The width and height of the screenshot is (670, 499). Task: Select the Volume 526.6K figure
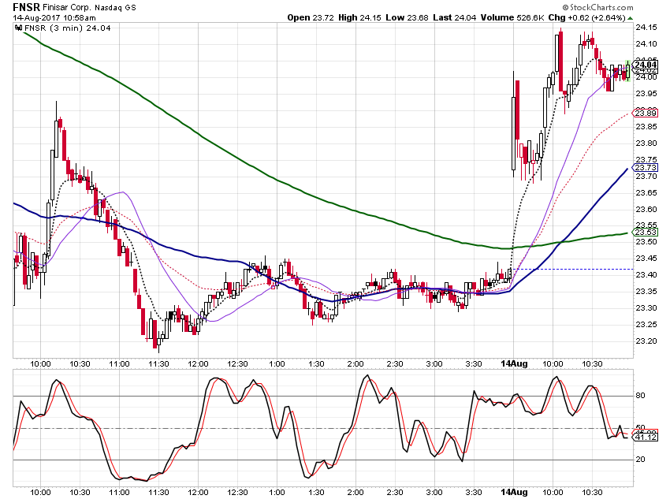(512, 17)
